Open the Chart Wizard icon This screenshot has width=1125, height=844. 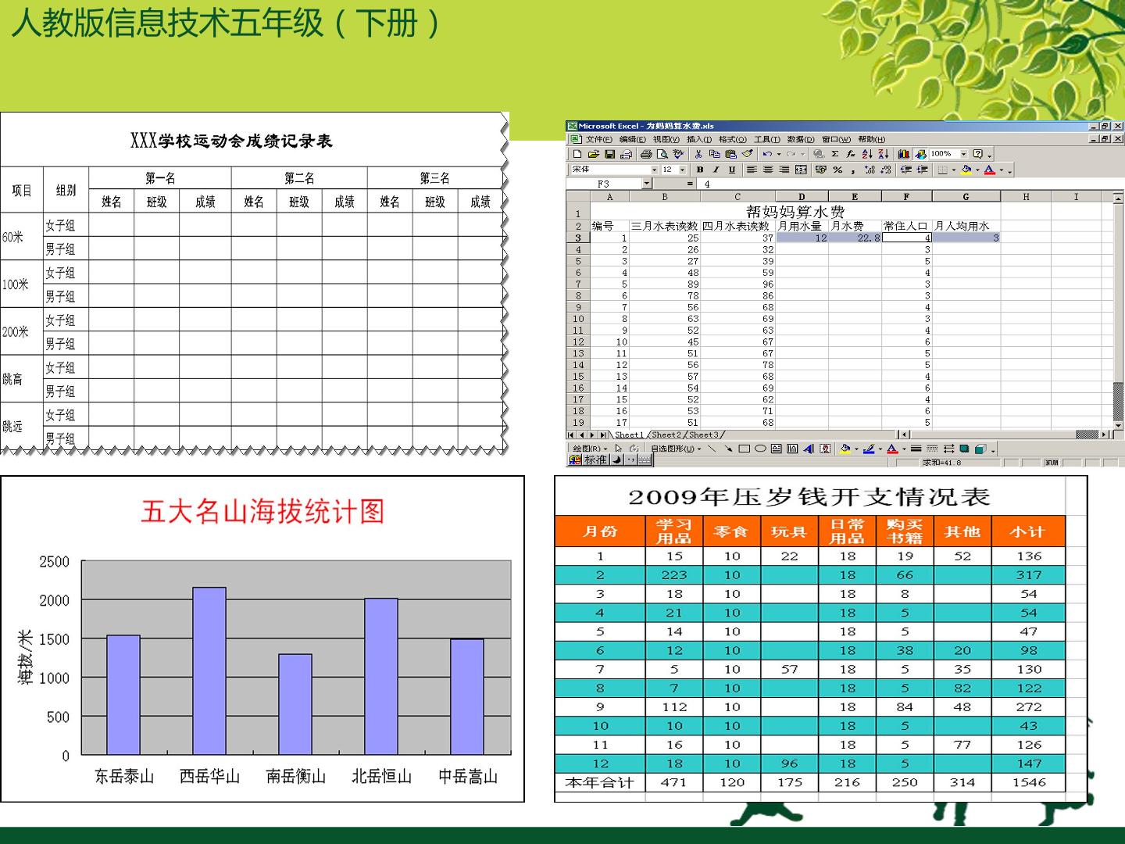coord(904,154)
